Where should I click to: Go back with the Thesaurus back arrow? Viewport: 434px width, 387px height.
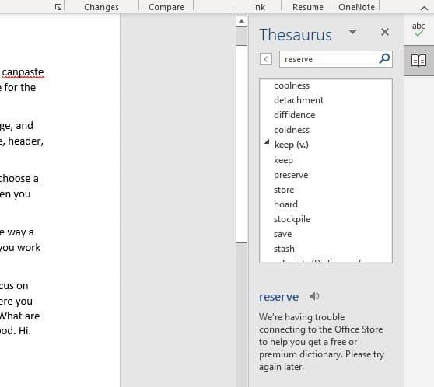click(x=266, y=59)
